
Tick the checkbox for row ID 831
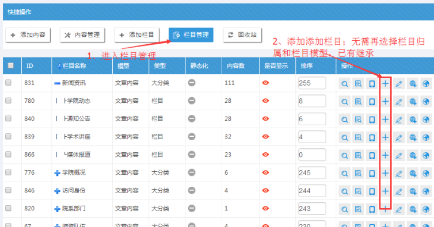pyautogui.click(x=8, y=82)
